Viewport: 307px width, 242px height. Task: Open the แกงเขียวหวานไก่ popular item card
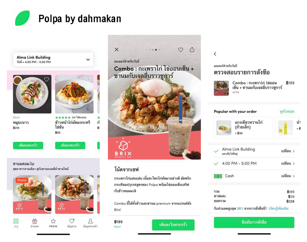click(x=243, y=128)
